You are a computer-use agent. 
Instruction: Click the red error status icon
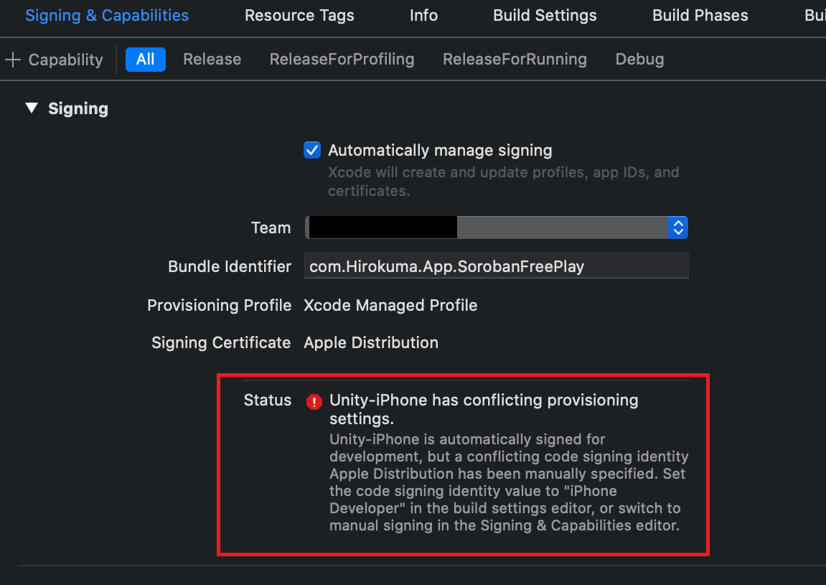click(x=314, y=402)
